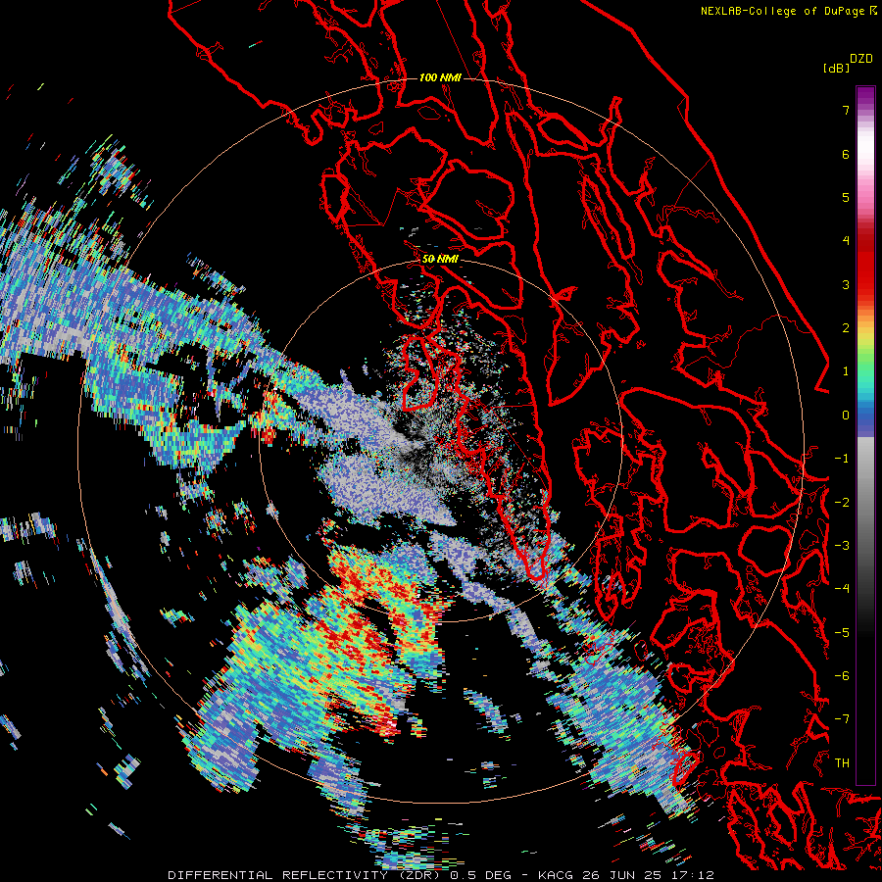
Task: Click the vertical ZDR color bar
Action: [865, 435]
